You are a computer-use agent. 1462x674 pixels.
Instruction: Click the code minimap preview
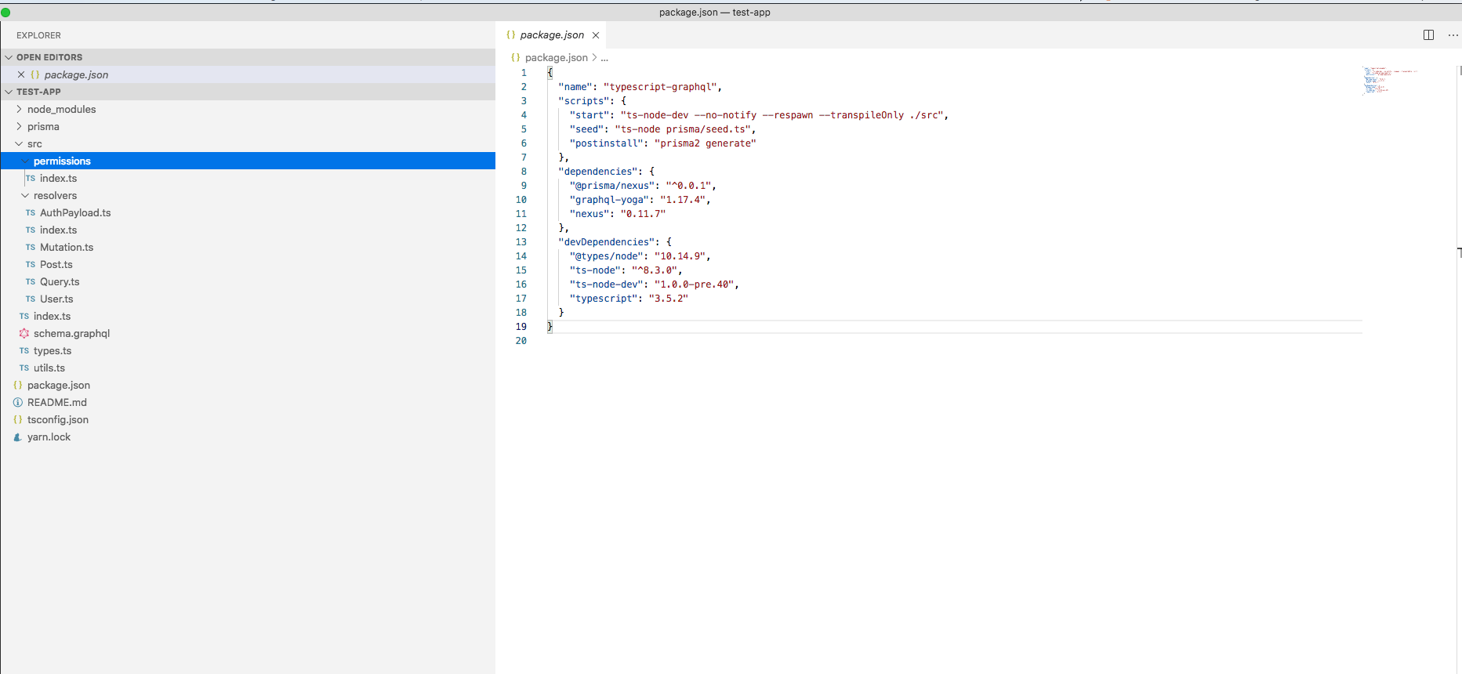pyautogui.click(x=1391, y=80)
